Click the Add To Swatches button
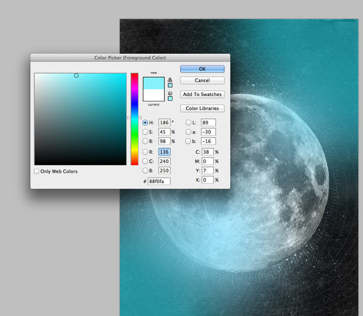363x316 pixels. click(202, 95)
